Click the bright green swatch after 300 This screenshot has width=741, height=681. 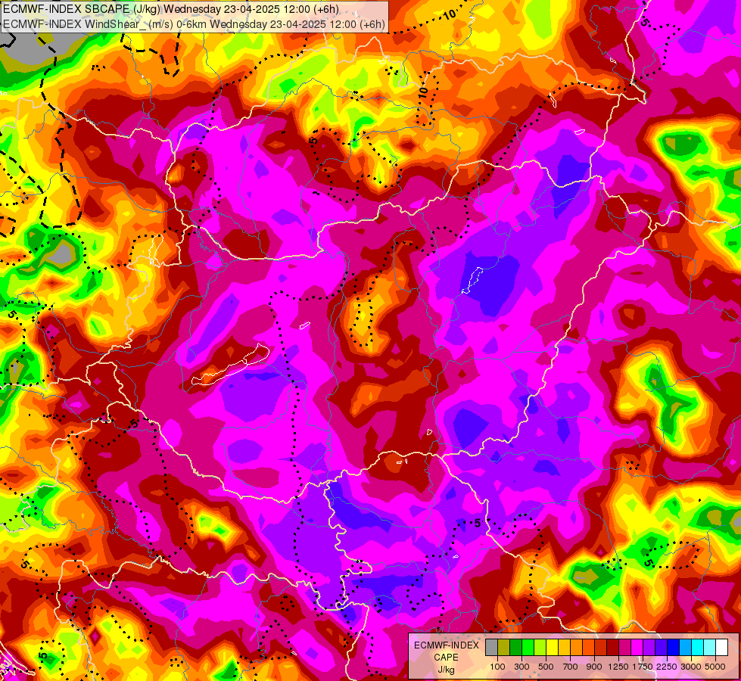(x=528, y=647)
